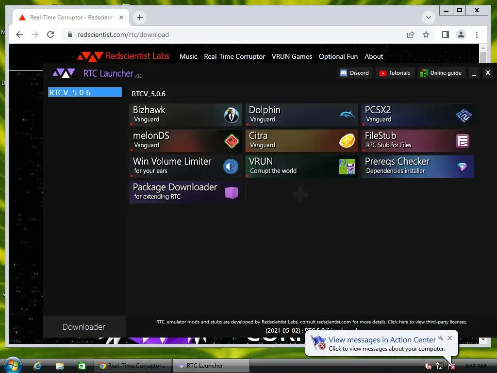Open File Explorer from taskbar
The height and width of the screenshot is (373, 497).
pyautogui.click(x=60, y=366)
